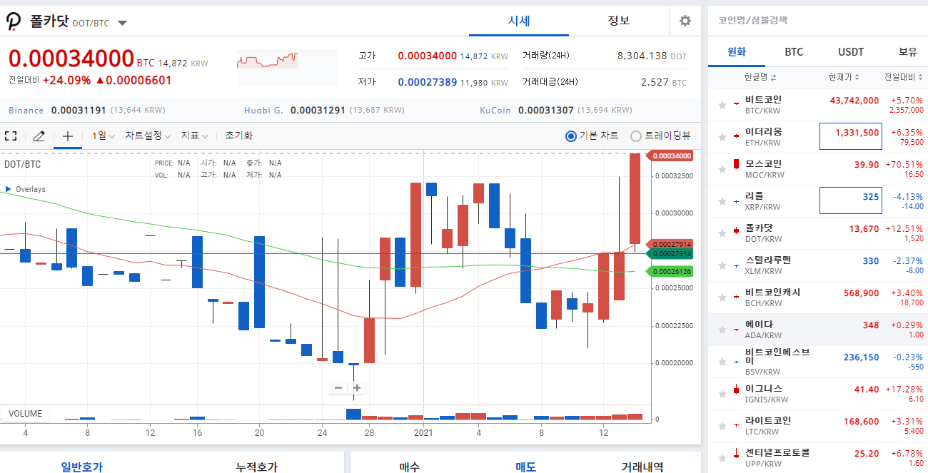928x473 pixels.
Task: Favorite 비트코인캐시 with its star
Action: click(x=722, y=297)
